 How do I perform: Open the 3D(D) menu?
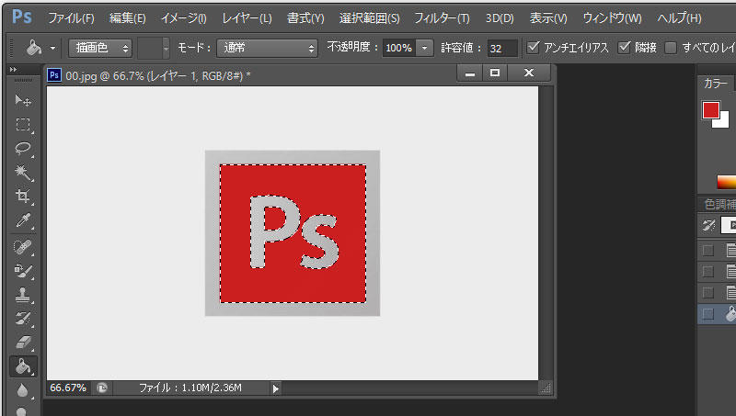point(500,18)
